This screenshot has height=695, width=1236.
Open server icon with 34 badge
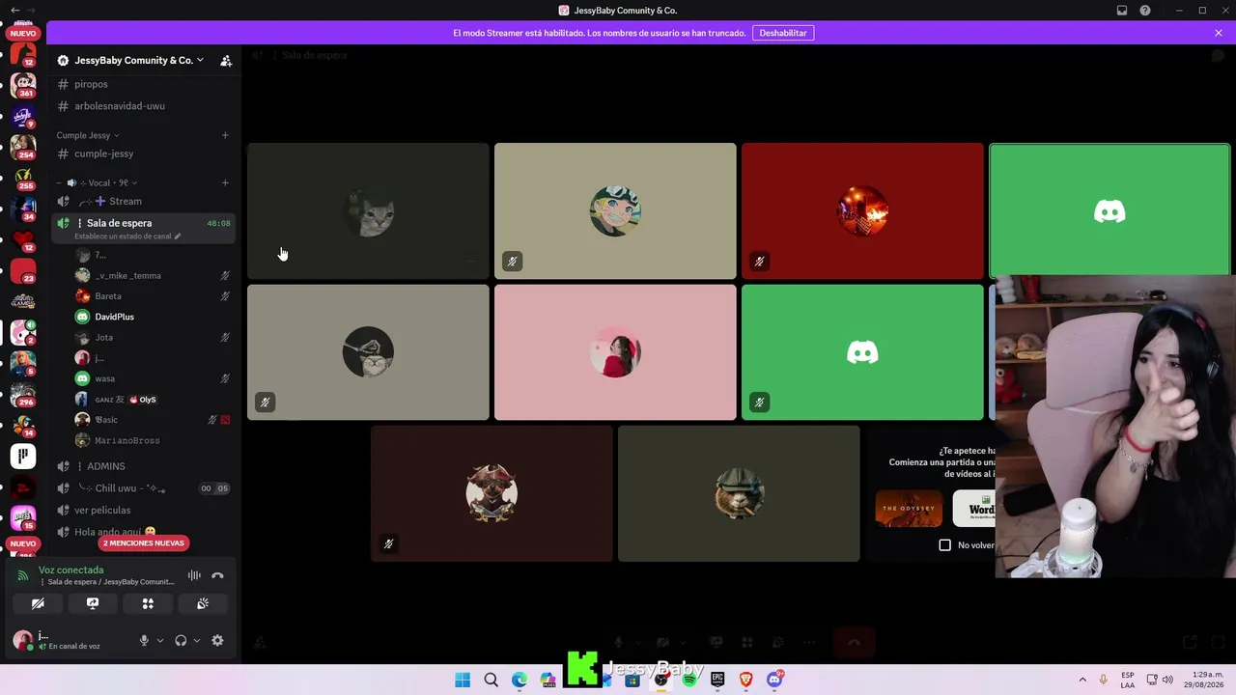coord(23,208)
